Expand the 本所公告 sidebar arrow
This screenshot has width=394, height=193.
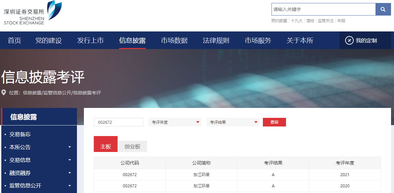(70, 147)
